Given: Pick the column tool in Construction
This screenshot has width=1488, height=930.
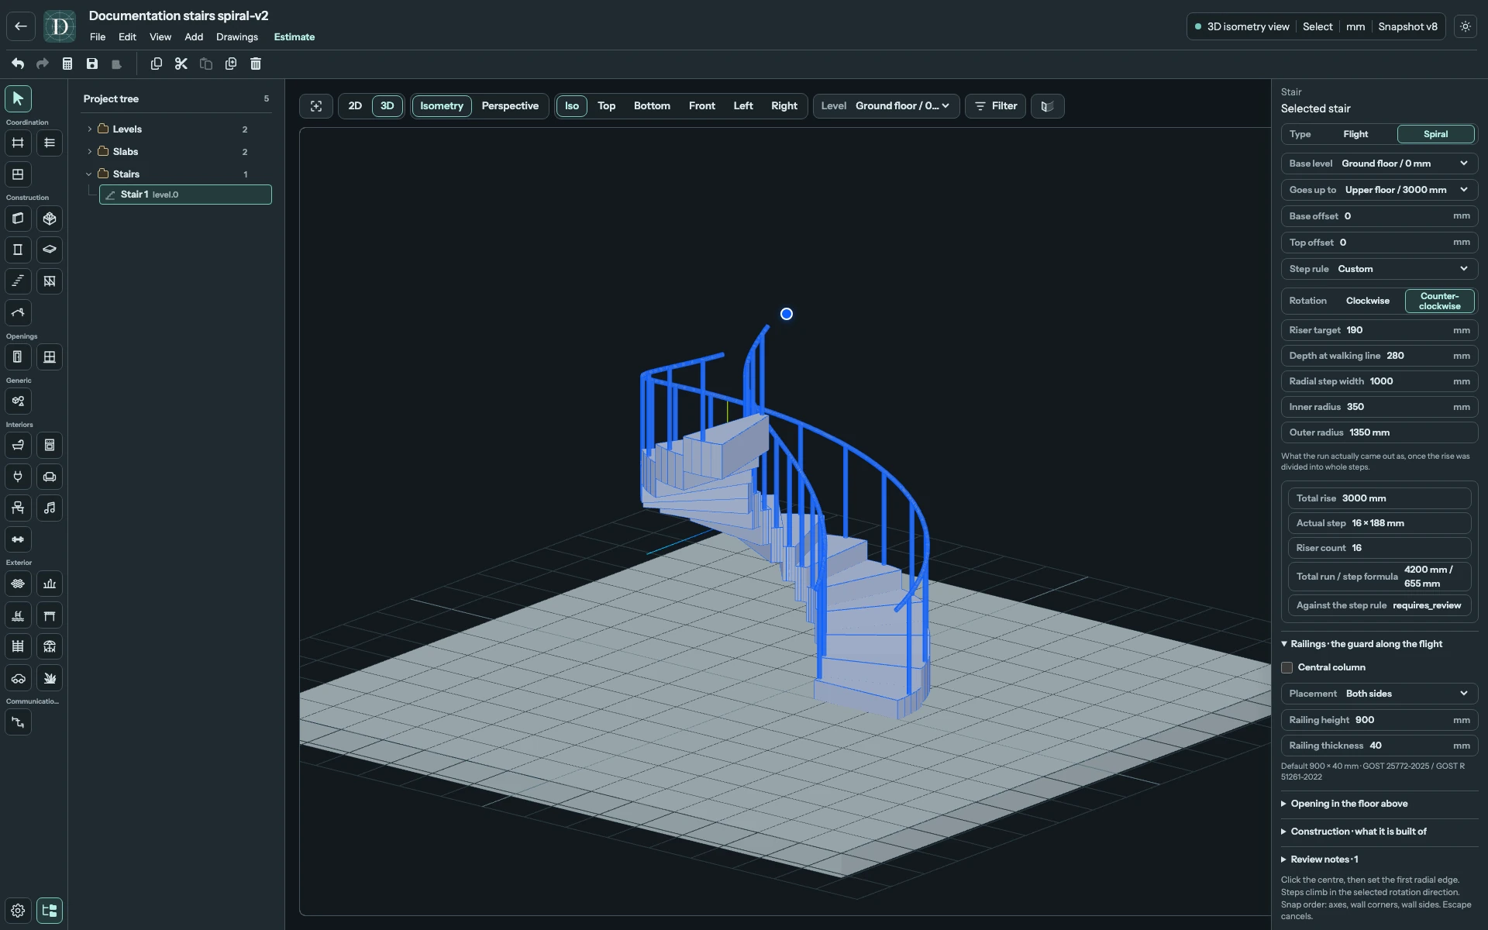Looking at the screenshot, I should click(18, 250).
